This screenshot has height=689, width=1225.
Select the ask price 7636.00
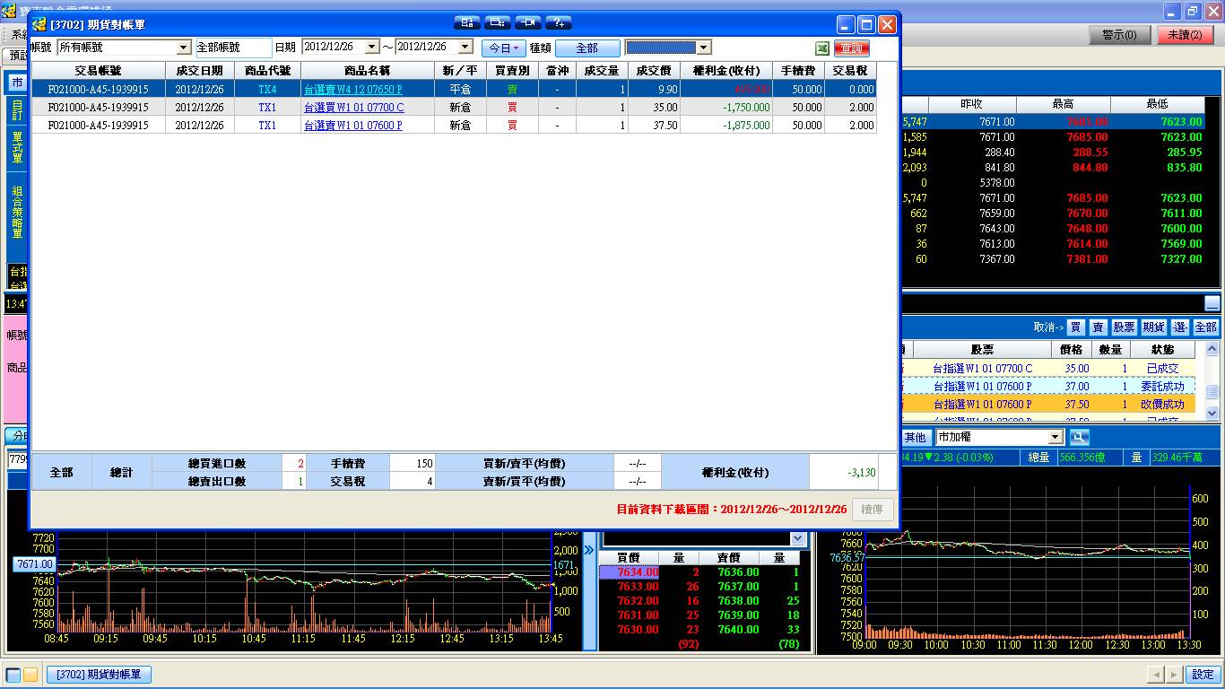click(738, 572)
